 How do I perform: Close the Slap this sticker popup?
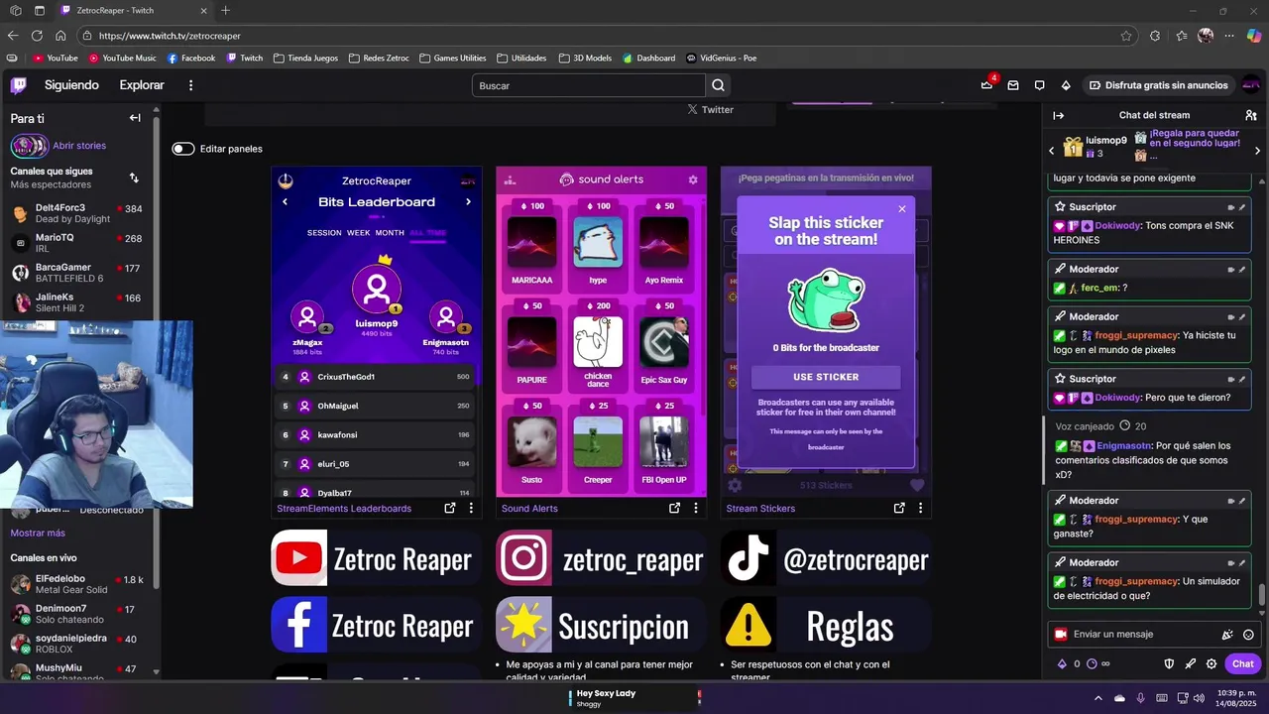click(902, 209)
